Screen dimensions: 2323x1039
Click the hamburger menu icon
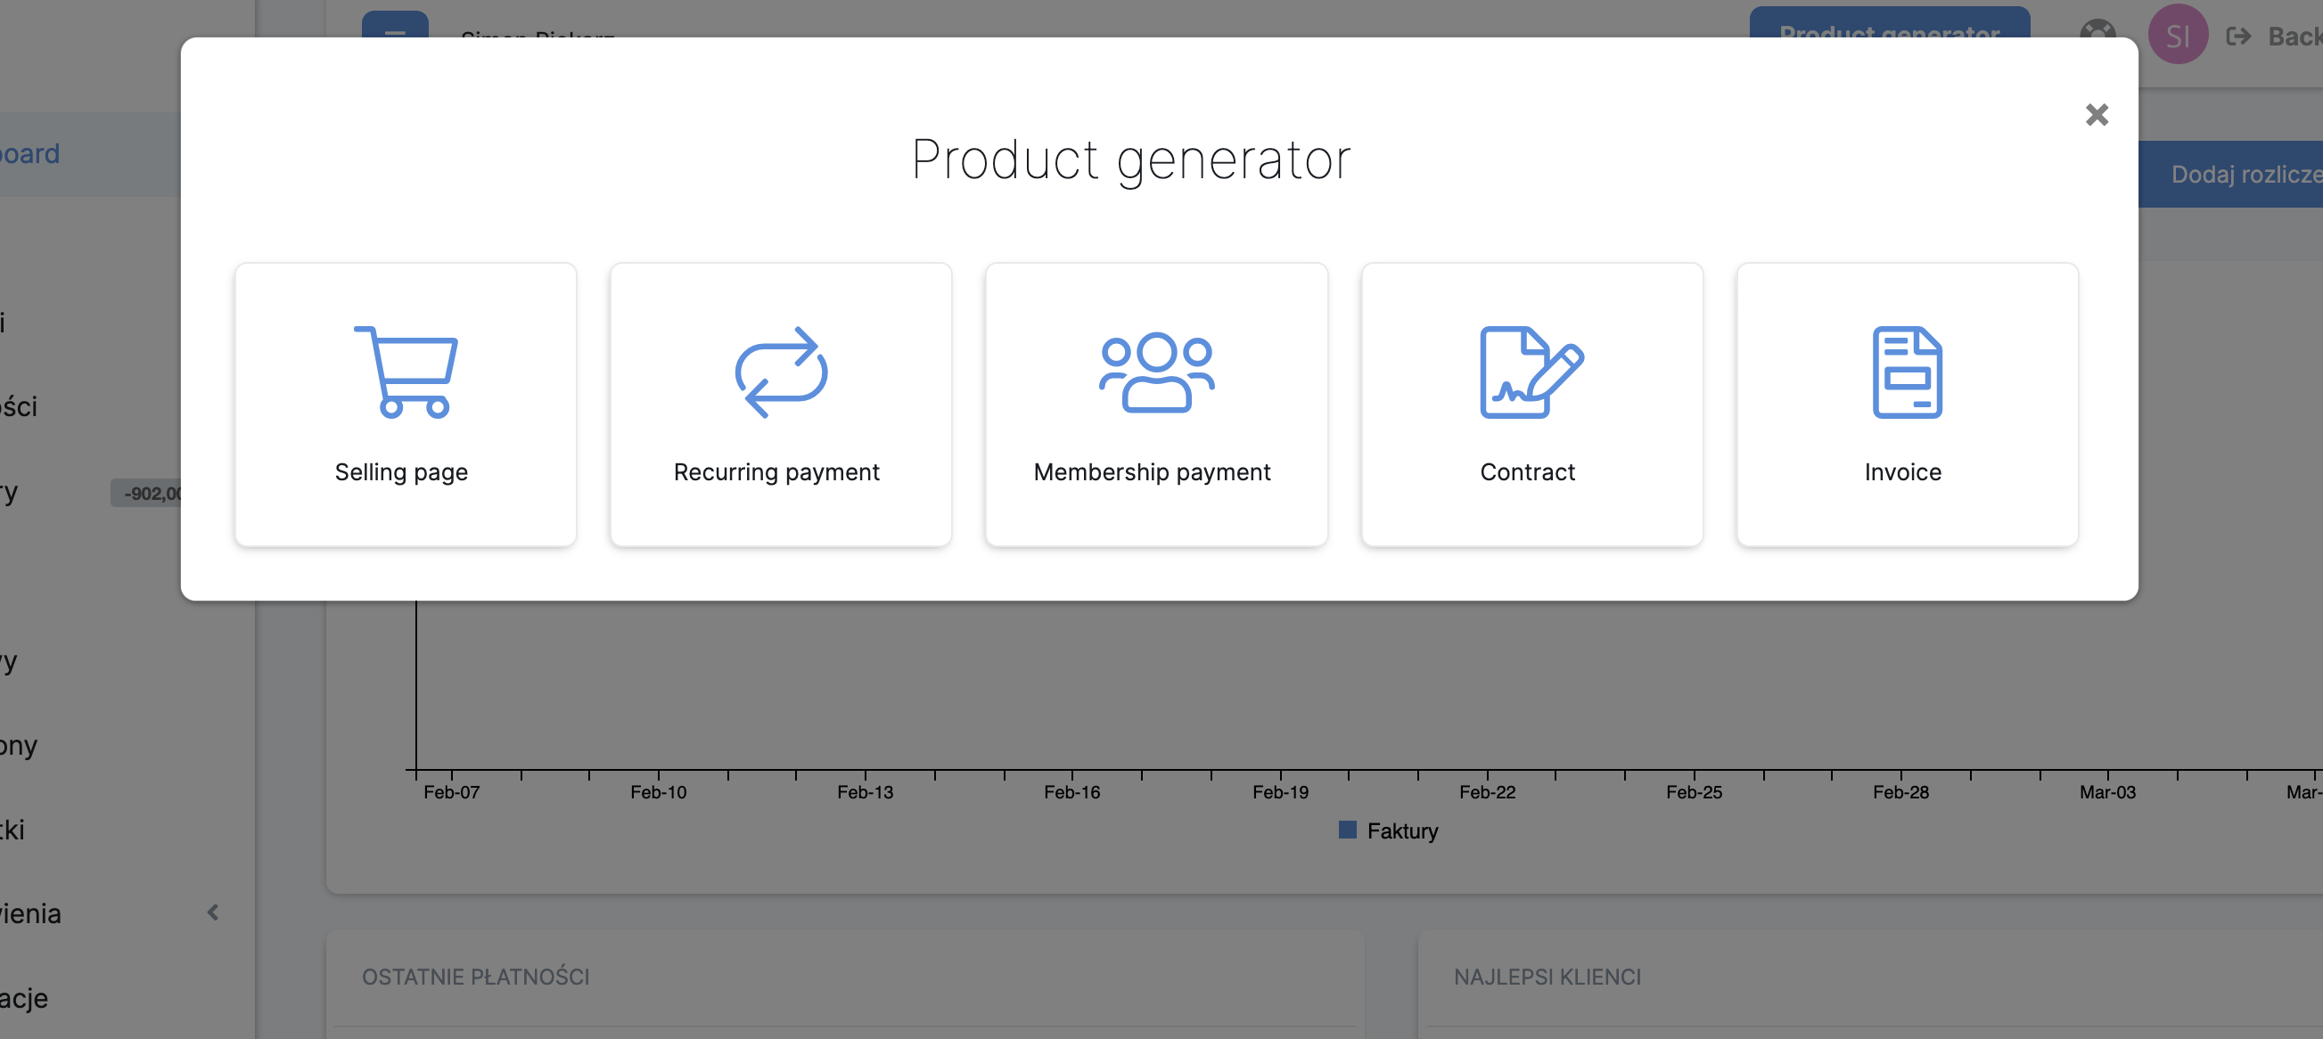[395, 25]
